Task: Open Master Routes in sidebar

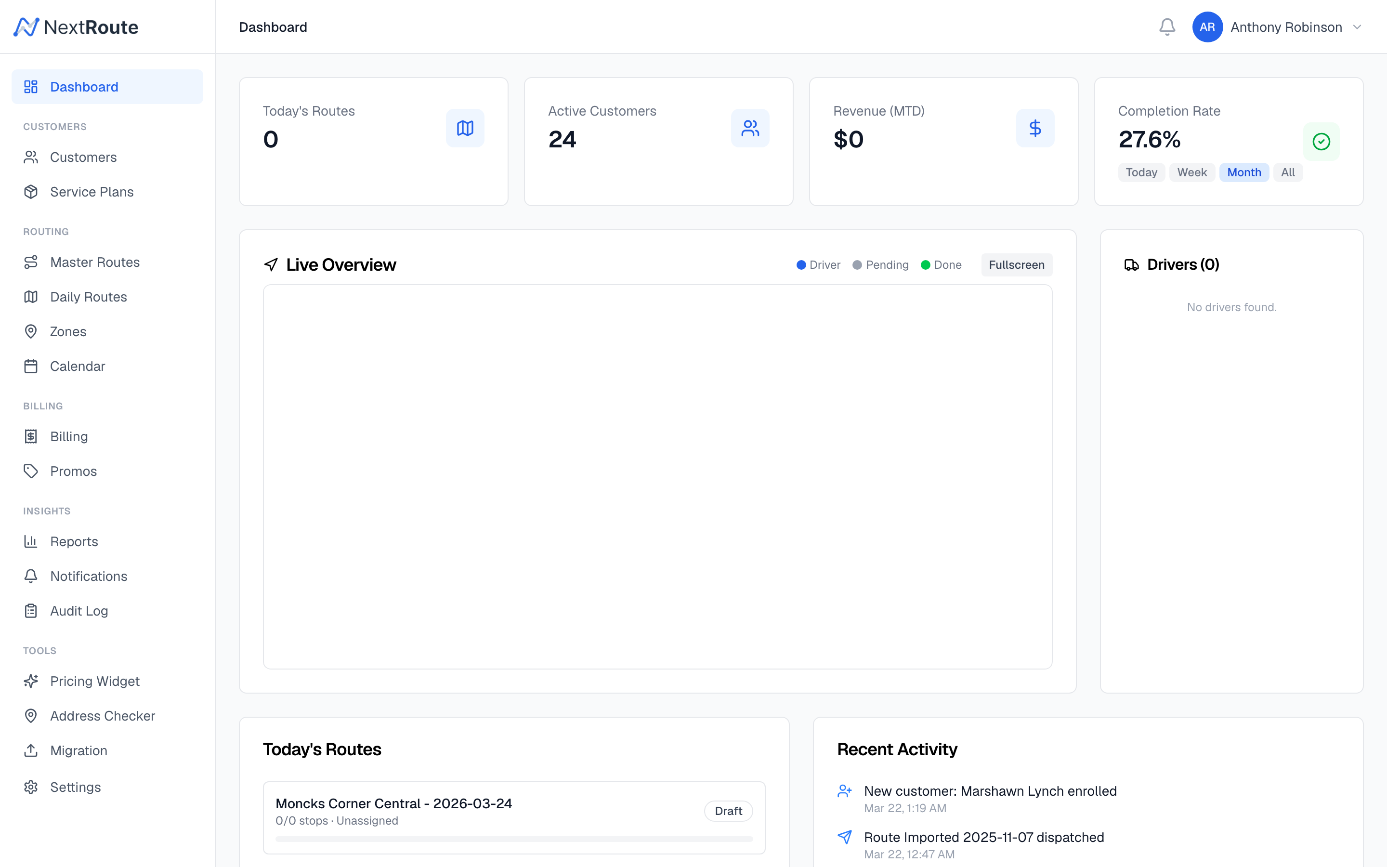Action: click(94, 262)
